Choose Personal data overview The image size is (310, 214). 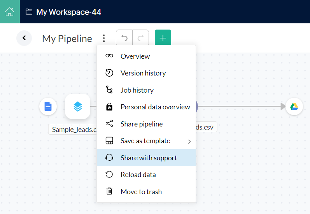pyautogui.click(x=155, y=107)
